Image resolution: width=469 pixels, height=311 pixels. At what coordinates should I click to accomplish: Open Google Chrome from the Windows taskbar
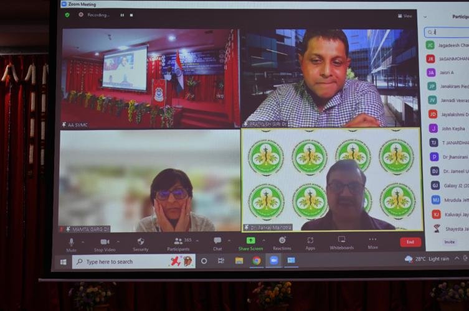point(256,261)
